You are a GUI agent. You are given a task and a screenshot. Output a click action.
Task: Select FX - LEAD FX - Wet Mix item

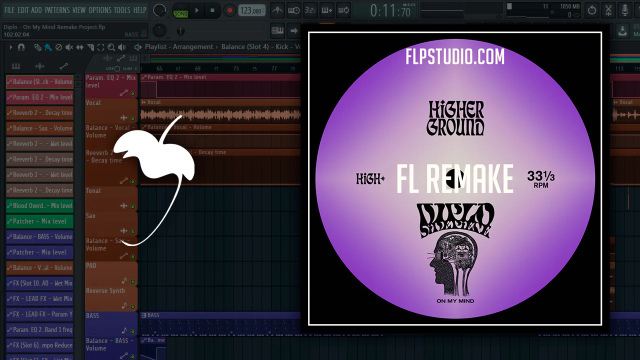[x=39, y=298]
